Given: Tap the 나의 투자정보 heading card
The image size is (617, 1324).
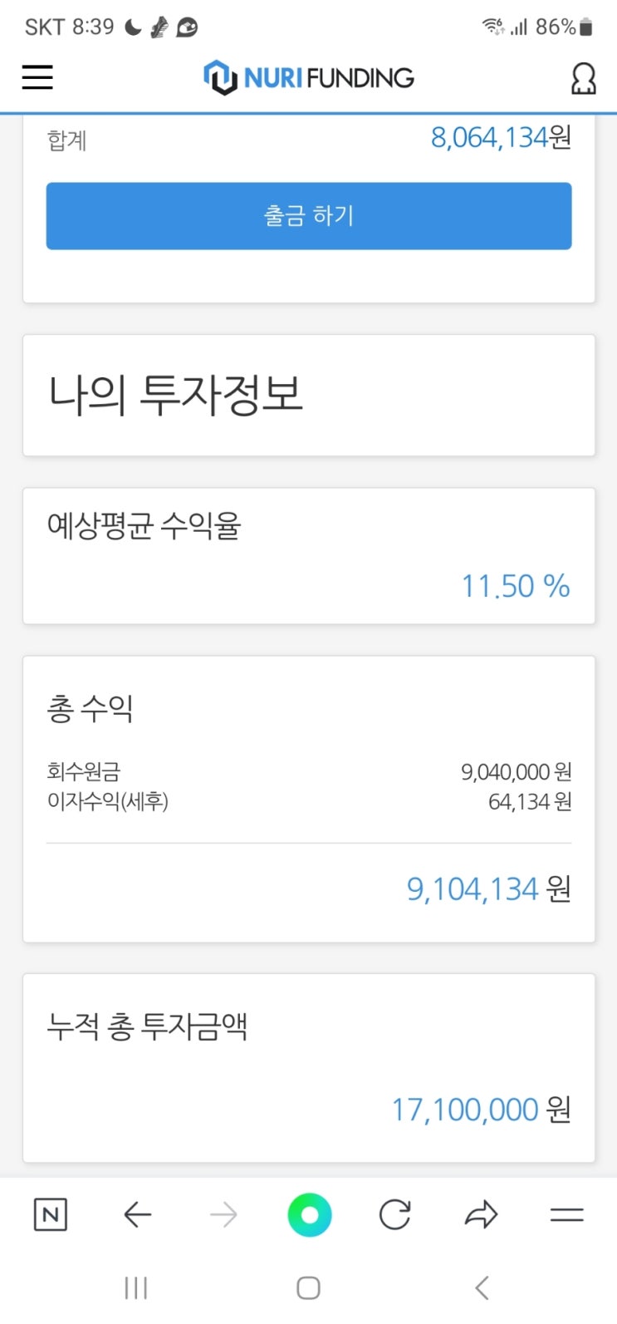Looking at the screenshot, I should 309,395.
